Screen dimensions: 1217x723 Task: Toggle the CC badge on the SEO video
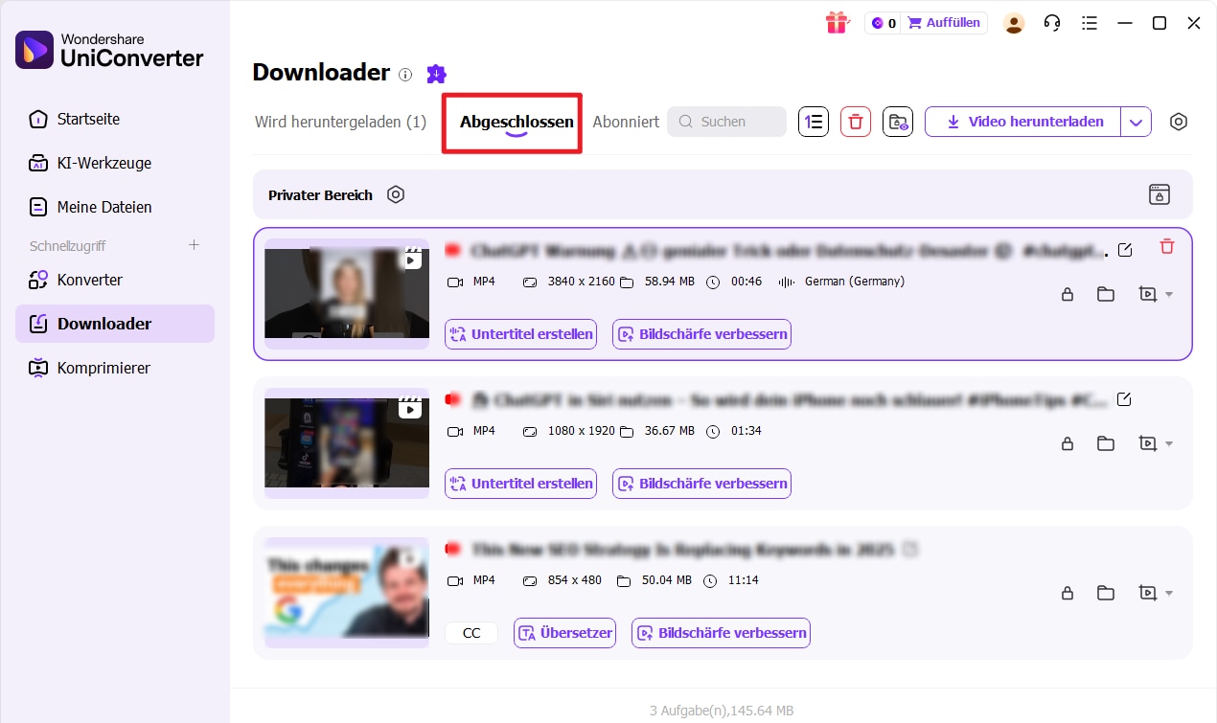471,633
